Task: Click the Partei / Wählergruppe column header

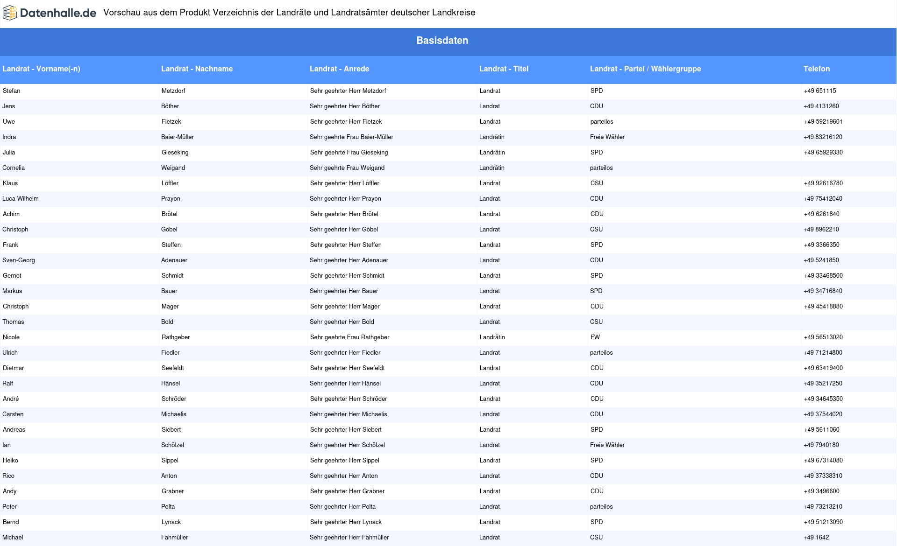Action: pos(645,69)
